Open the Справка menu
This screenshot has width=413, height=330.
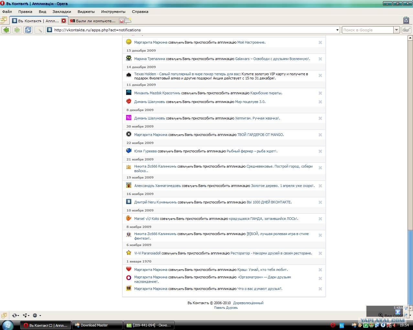(140, 12)
